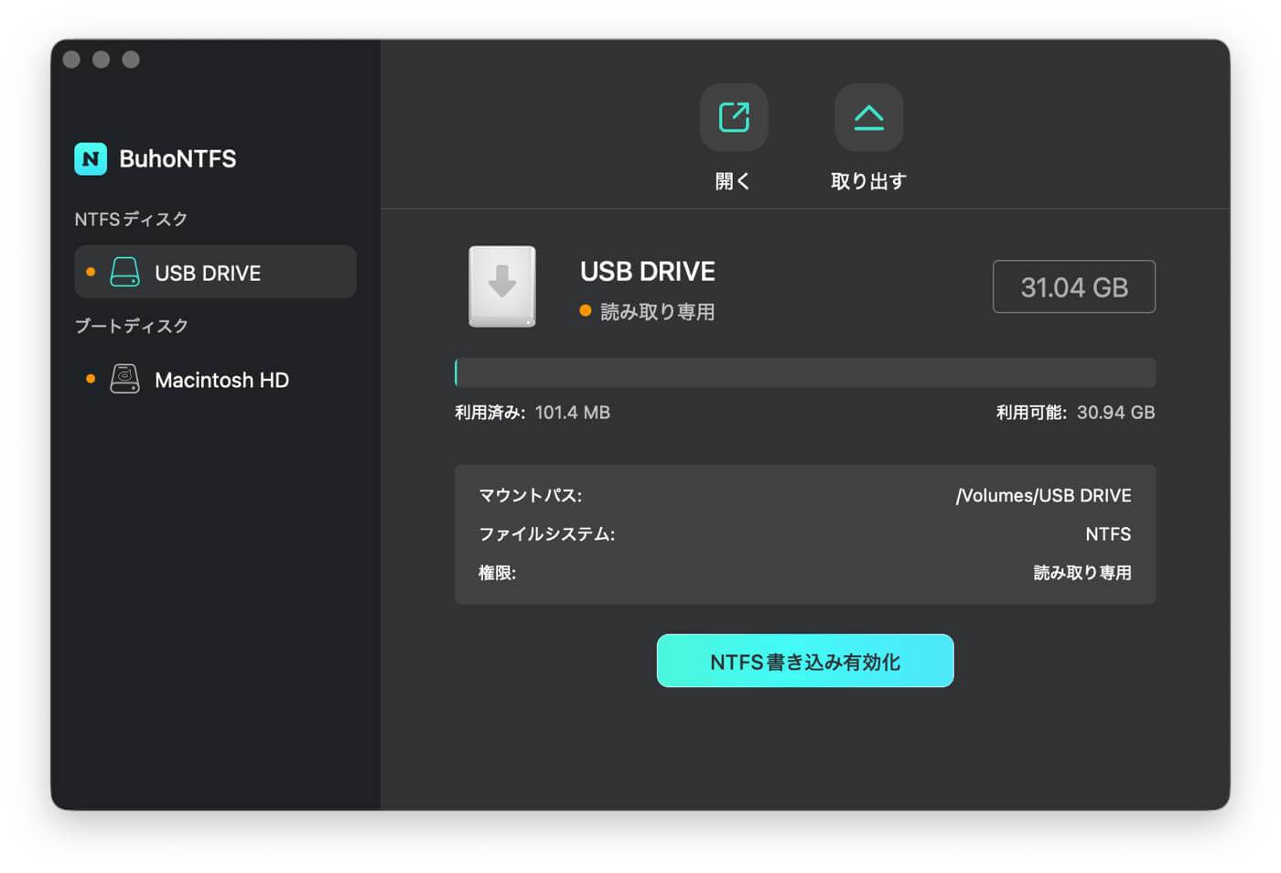
Task: Click the Open (開く) toolbar icon
Action: [732, 117]
